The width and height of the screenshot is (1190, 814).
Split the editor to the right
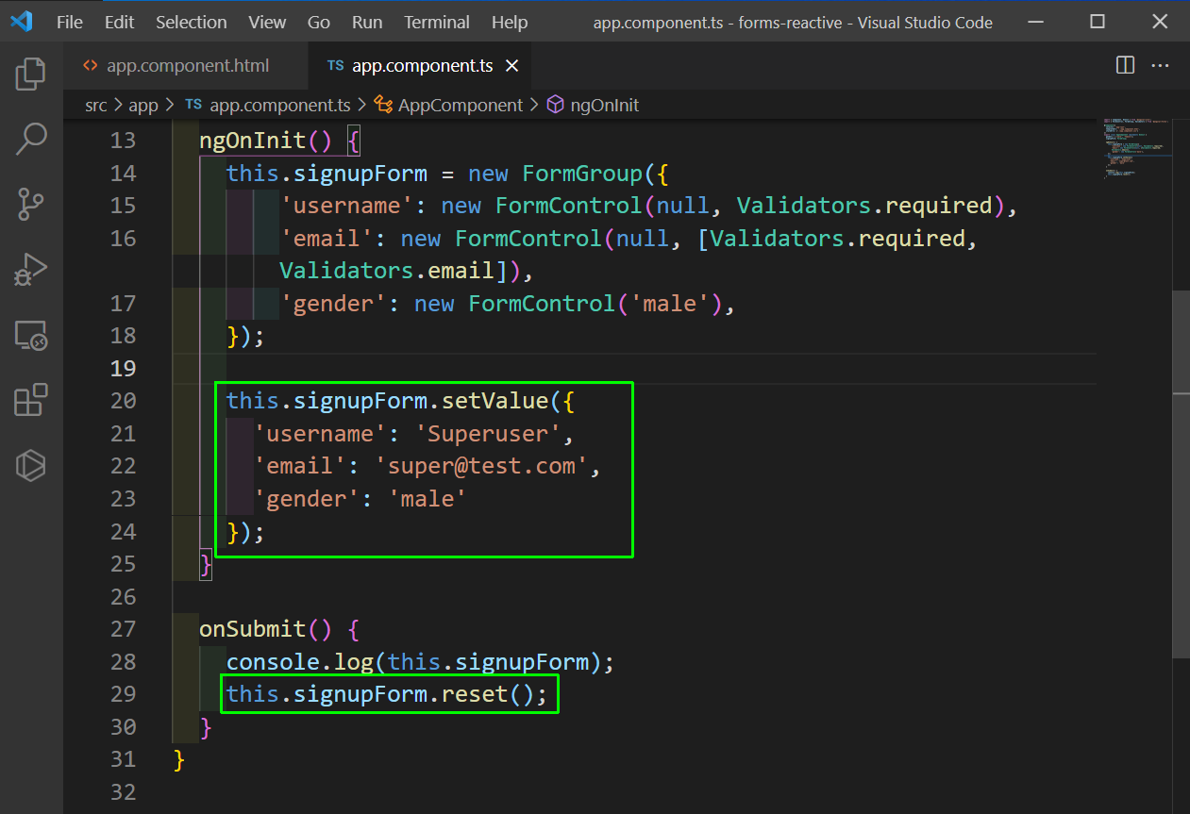[x=1125, y=65]
